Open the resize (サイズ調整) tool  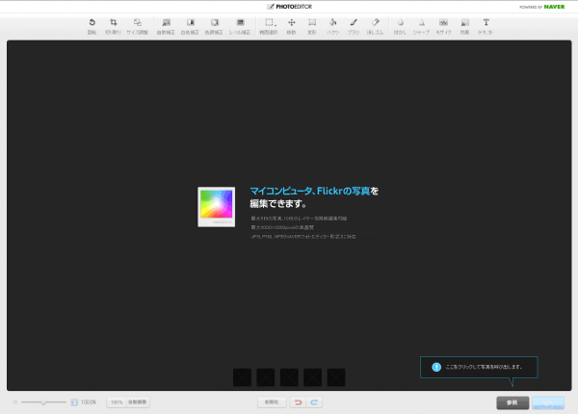[x=138, y=24]
